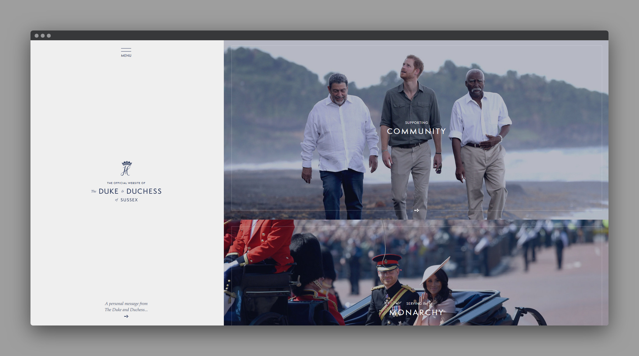The image size is (639, 356).
Task: Click the arrow below Supporting Community
Action: point(417,210)
